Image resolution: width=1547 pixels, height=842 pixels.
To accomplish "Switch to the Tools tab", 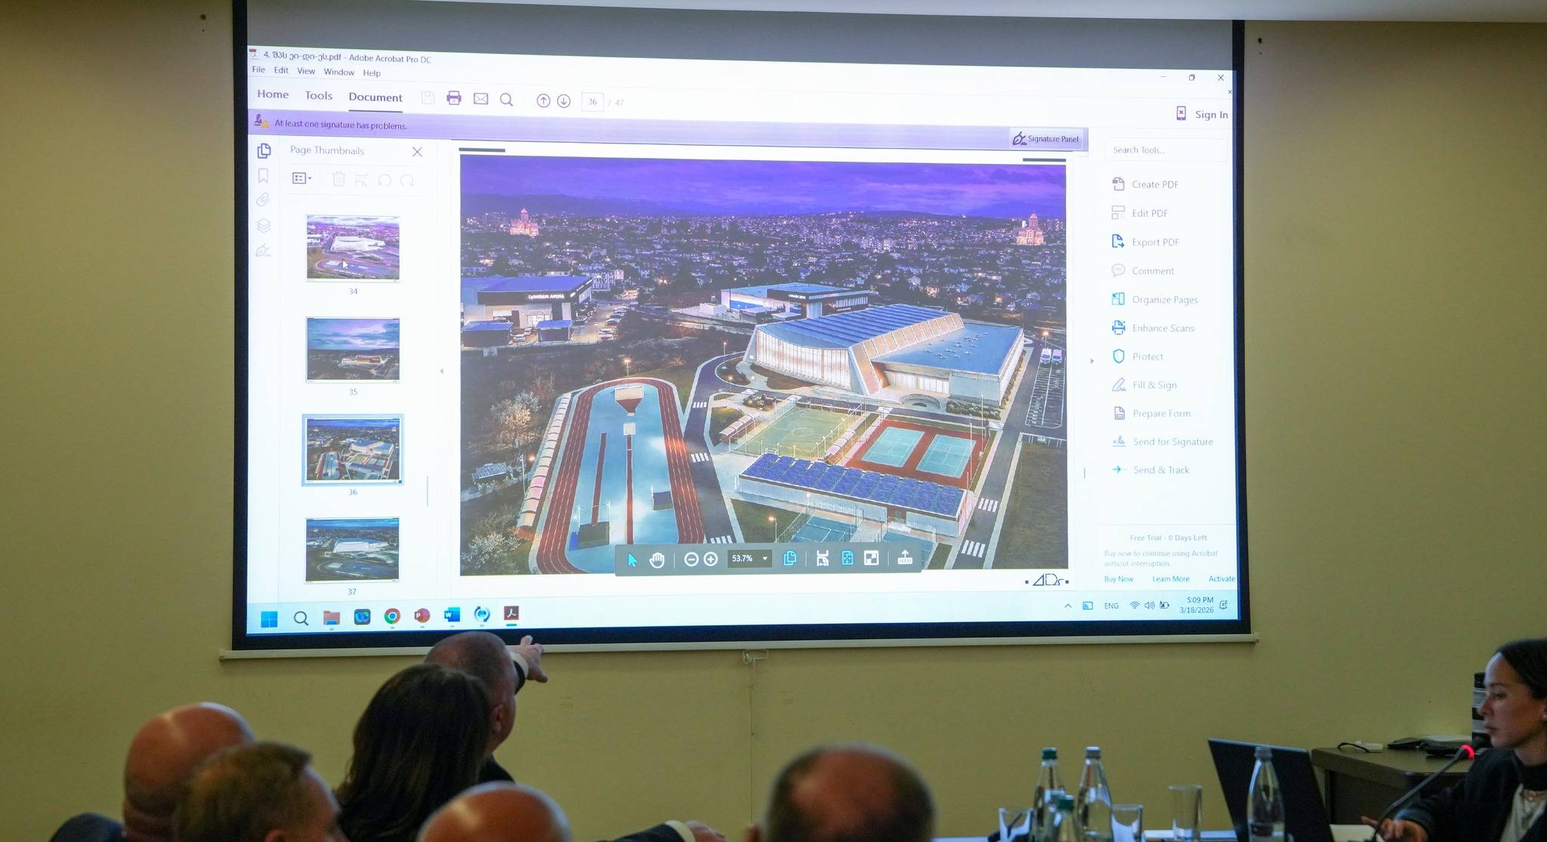I will tap(318, 95).
